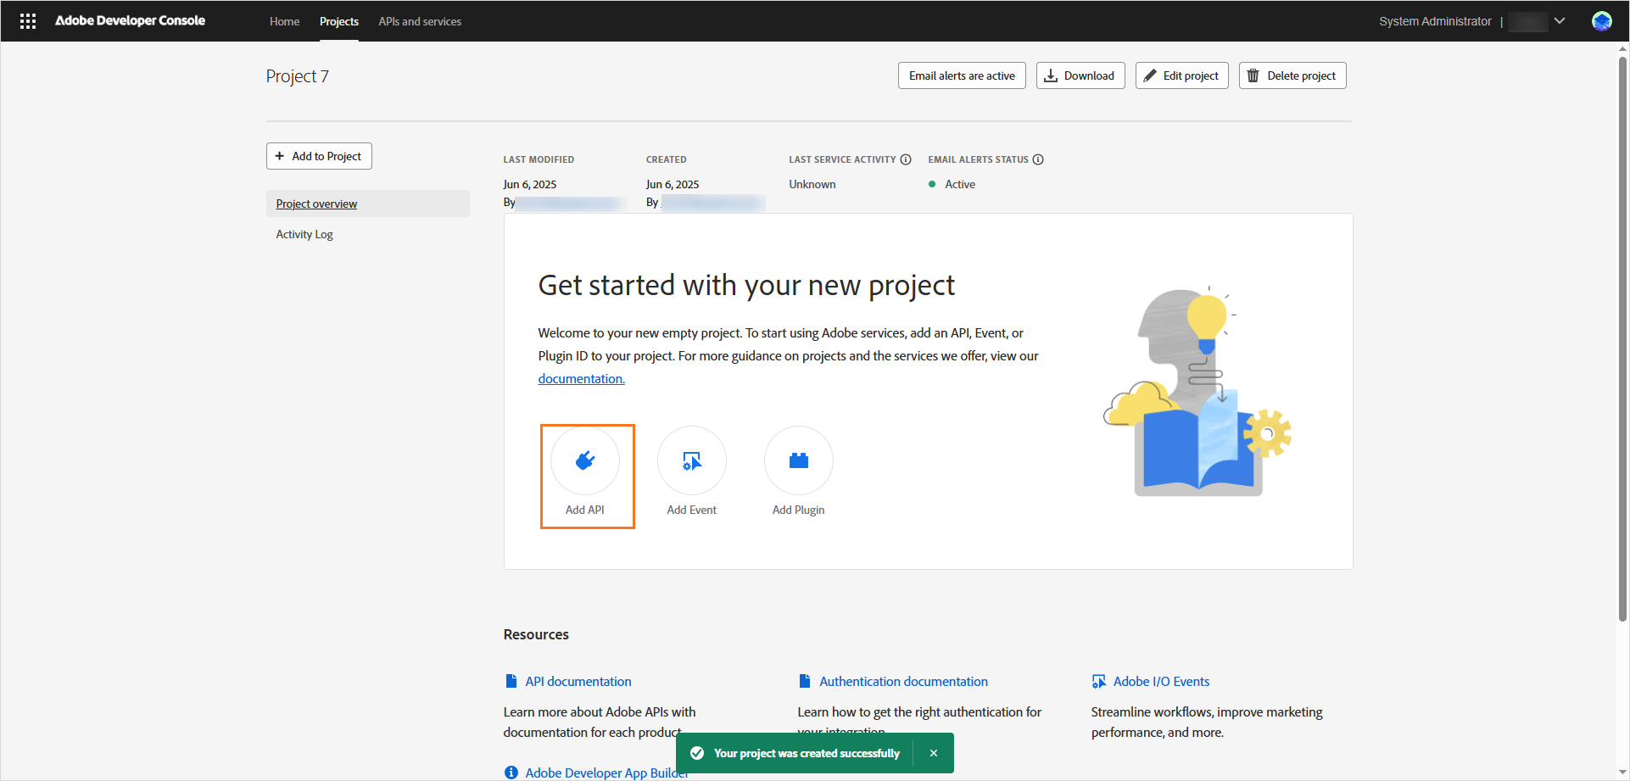The image size is (1630, 781).
Task: Dismiss the project created notification
Action: coord(934,753)
